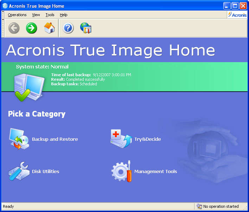This screenshot has width=249, height=212.
Task: Open Help with the question mark icon
Action: [68, 28]
